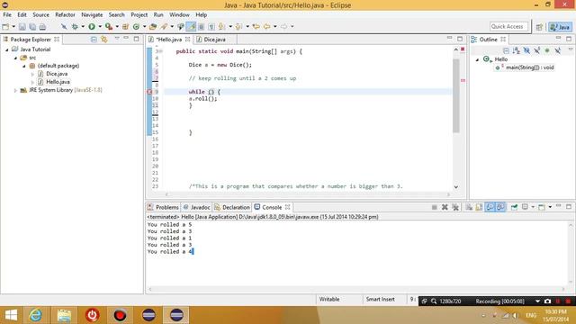Click the Print icon in the toolbar
This screenshot has width=576, height=324.
coord(42,27)
